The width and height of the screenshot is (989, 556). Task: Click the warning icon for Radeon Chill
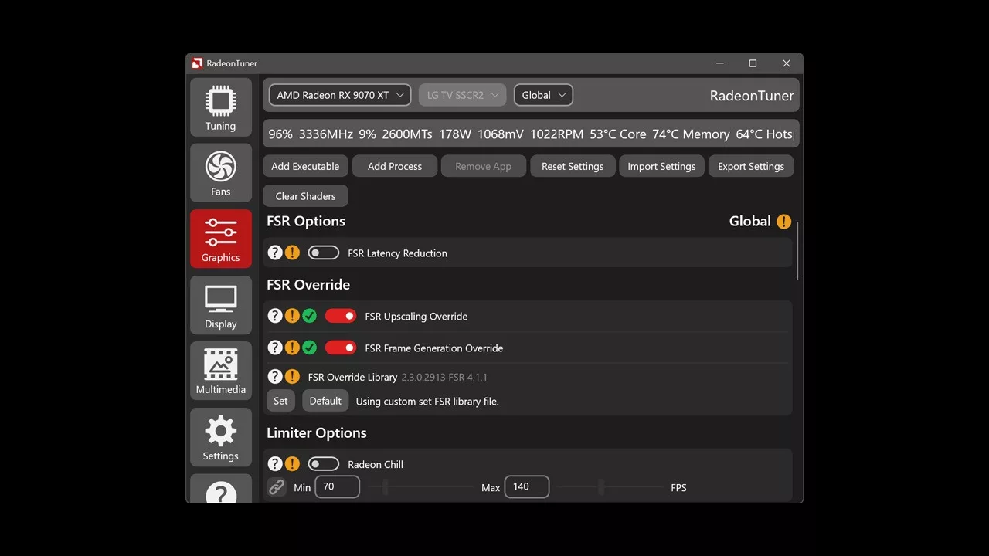pyautogui.click(x=292, y=464)
